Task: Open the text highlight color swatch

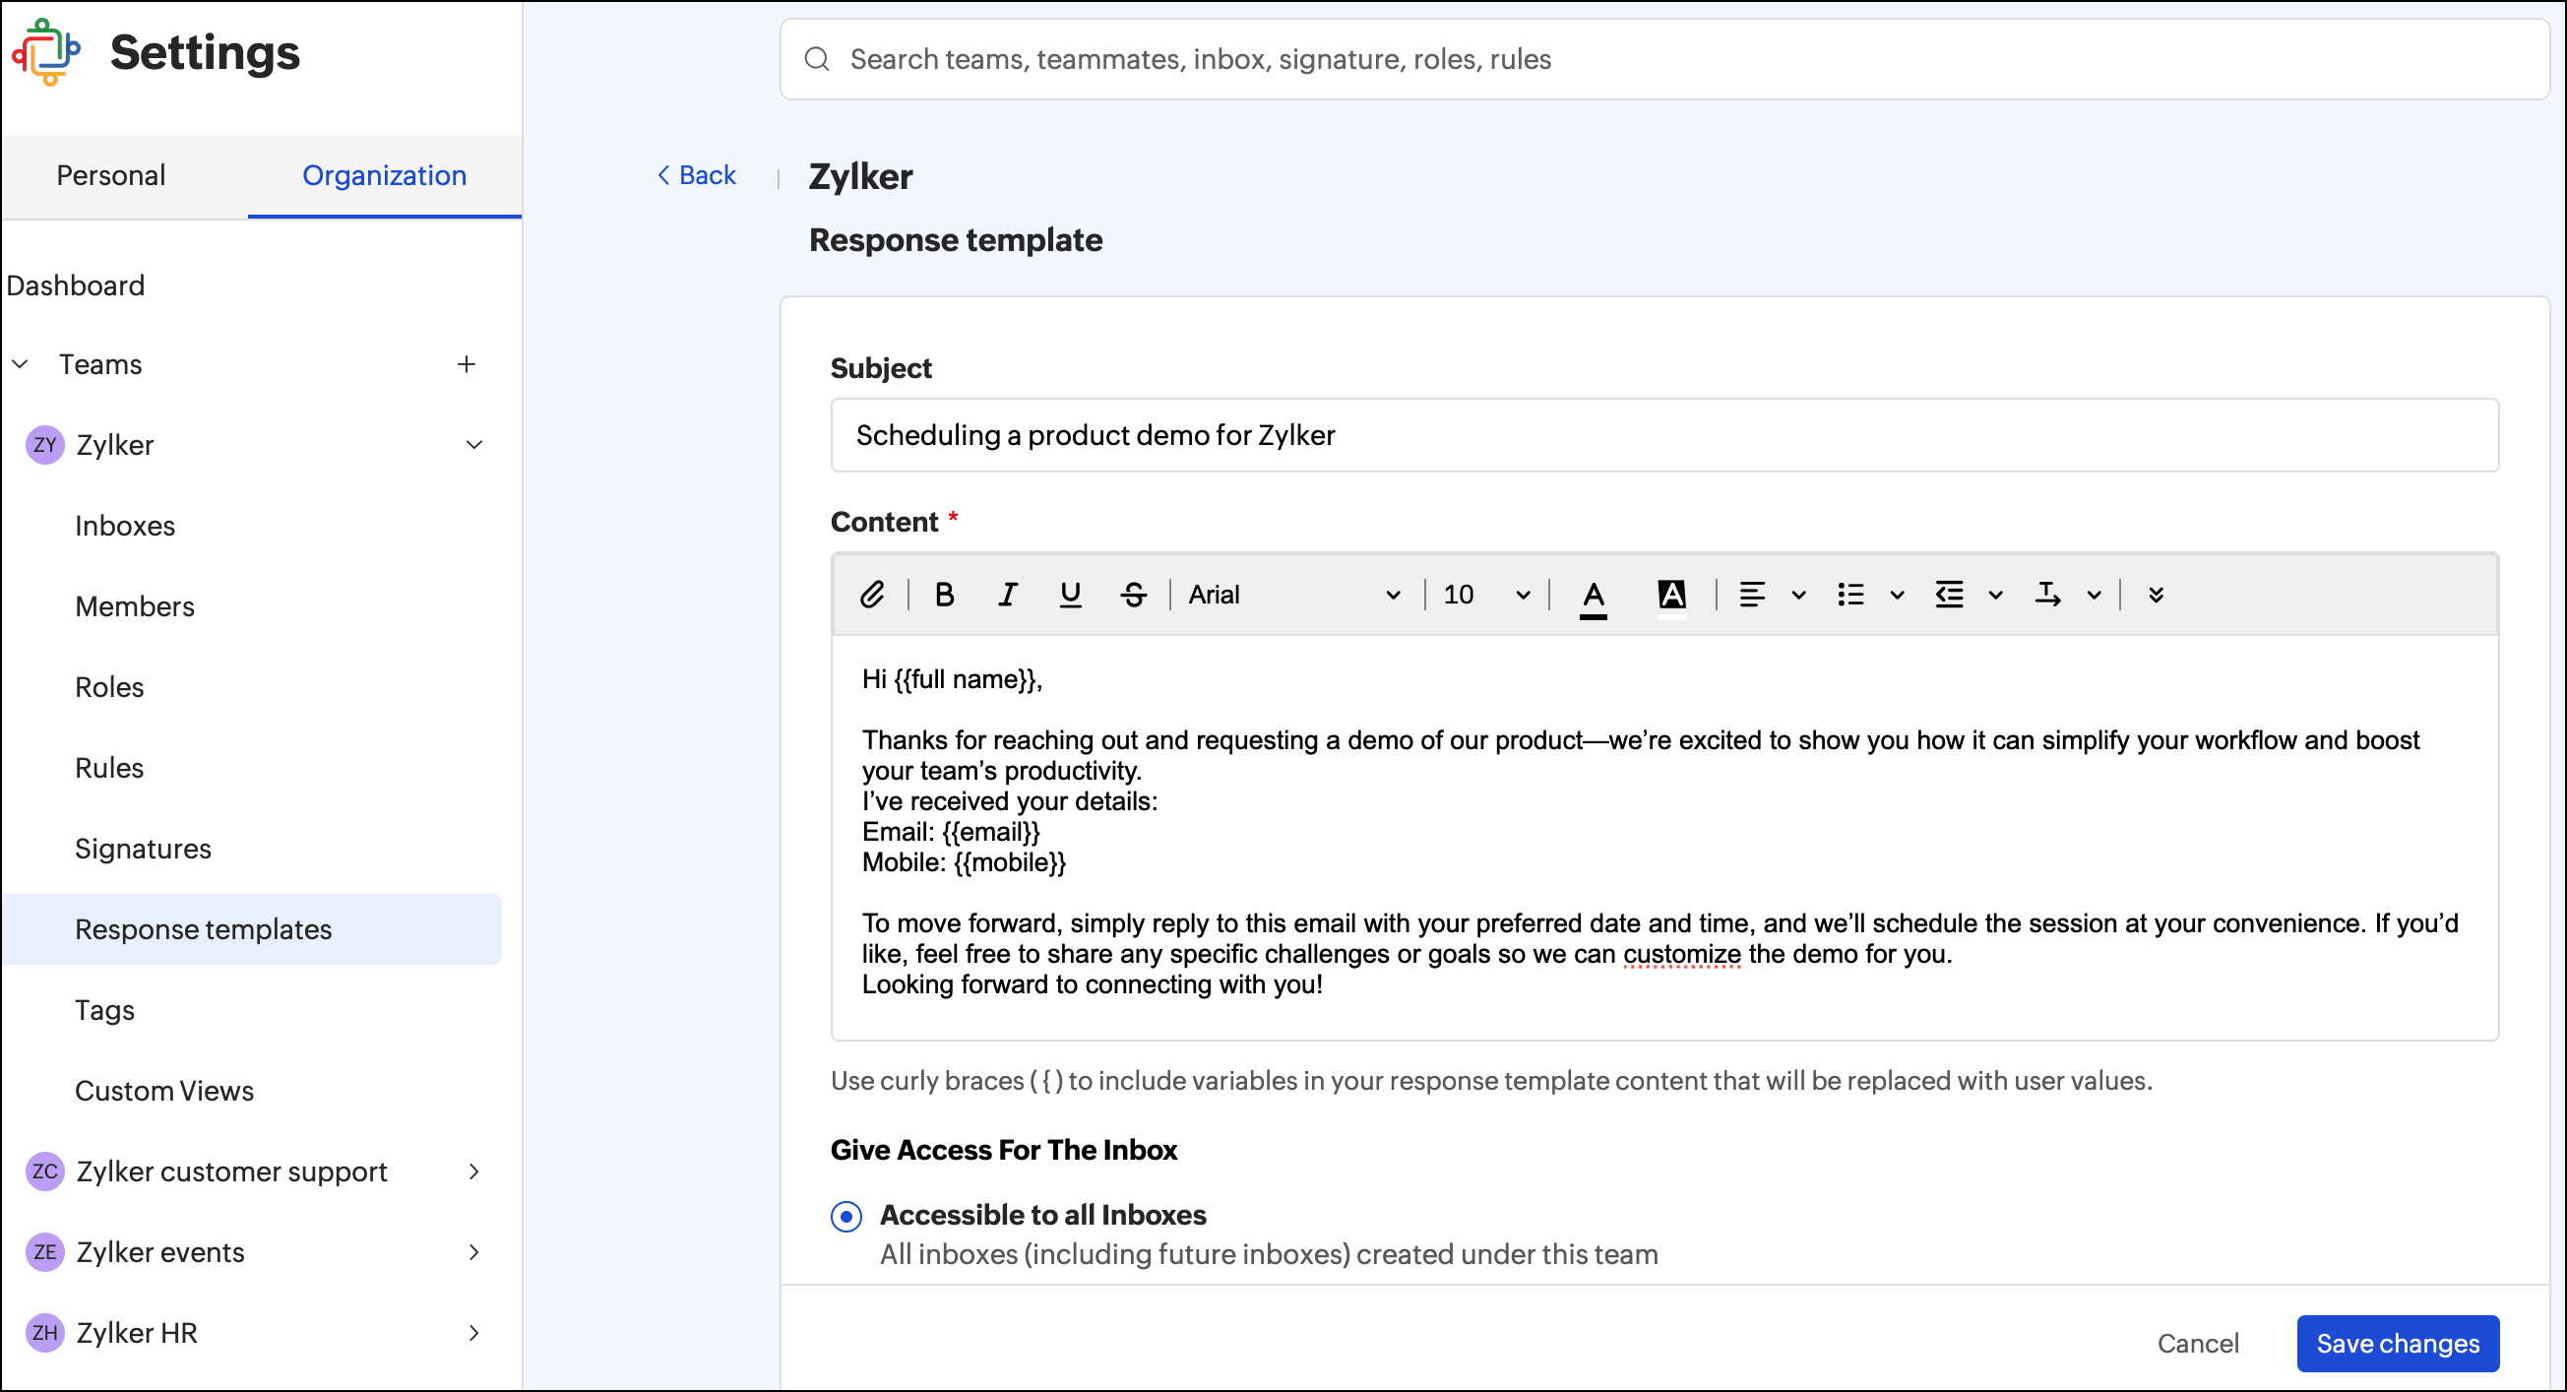Action: [1671, 596]
